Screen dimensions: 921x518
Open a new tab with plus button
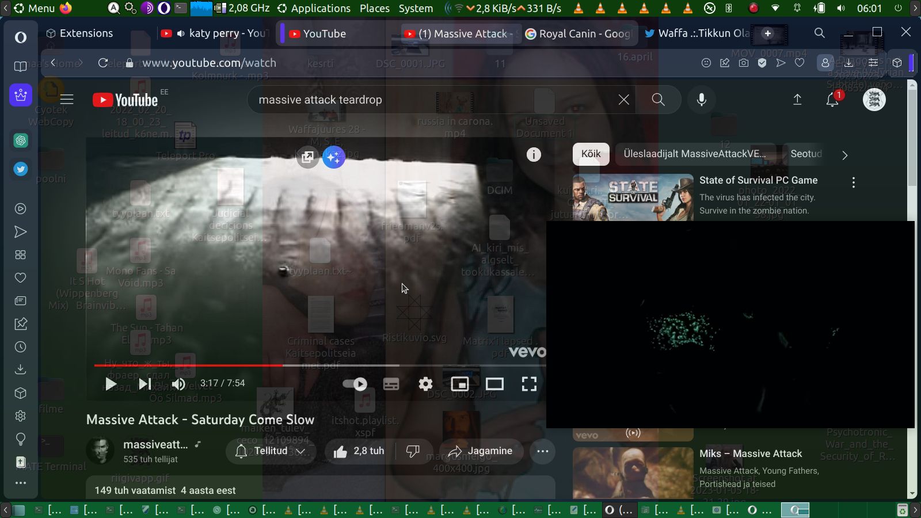coord(768,33)
